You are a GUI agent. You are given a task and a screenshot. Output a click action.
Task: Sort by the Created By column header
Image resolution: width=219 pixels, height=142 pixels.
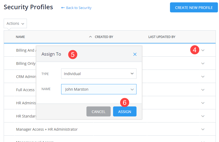(104, 37)
